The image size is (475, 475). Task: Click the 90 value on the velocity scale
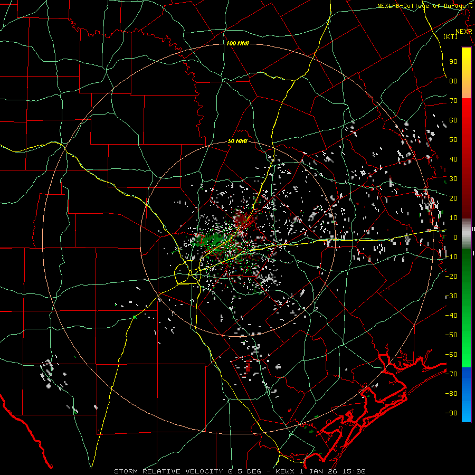(453, 62)
